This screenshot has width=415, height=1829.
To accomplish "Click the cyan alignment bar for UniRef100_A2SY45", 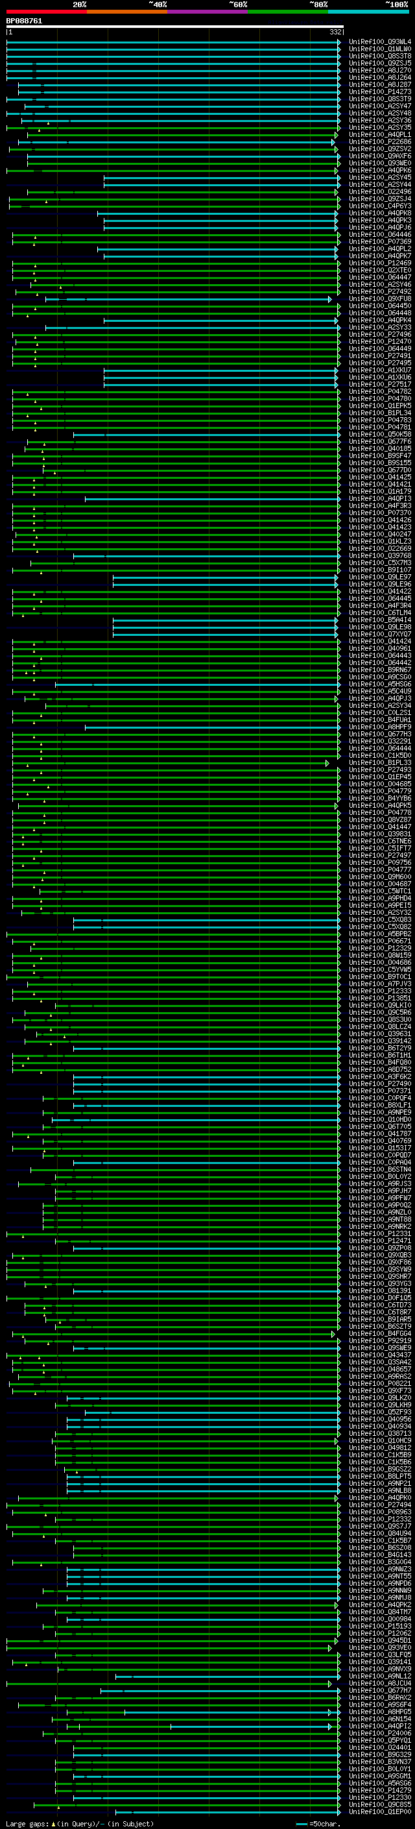I will [220, 178].
